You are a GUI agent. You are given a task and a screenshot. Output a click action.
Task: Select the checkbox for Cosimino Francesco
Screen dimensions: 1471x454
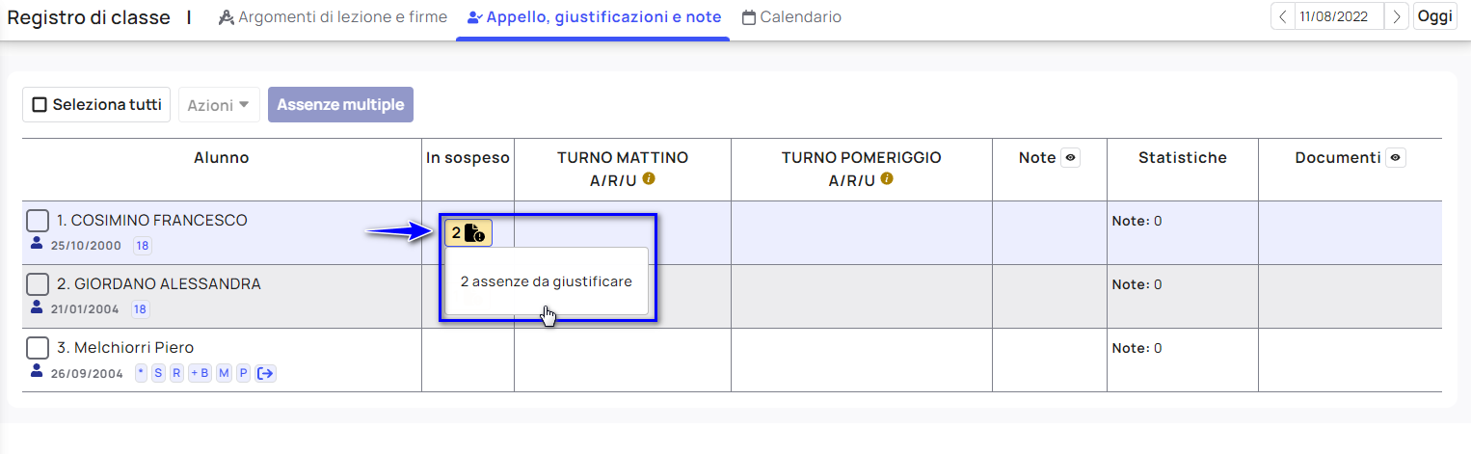click(x=38, y=221)
